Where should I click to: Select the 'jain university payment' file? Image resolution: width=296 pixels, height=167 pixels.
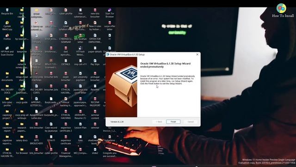80,77
